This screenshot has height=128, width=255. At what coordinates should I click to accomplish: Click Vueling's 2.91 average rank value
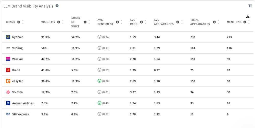pos(133,48)
